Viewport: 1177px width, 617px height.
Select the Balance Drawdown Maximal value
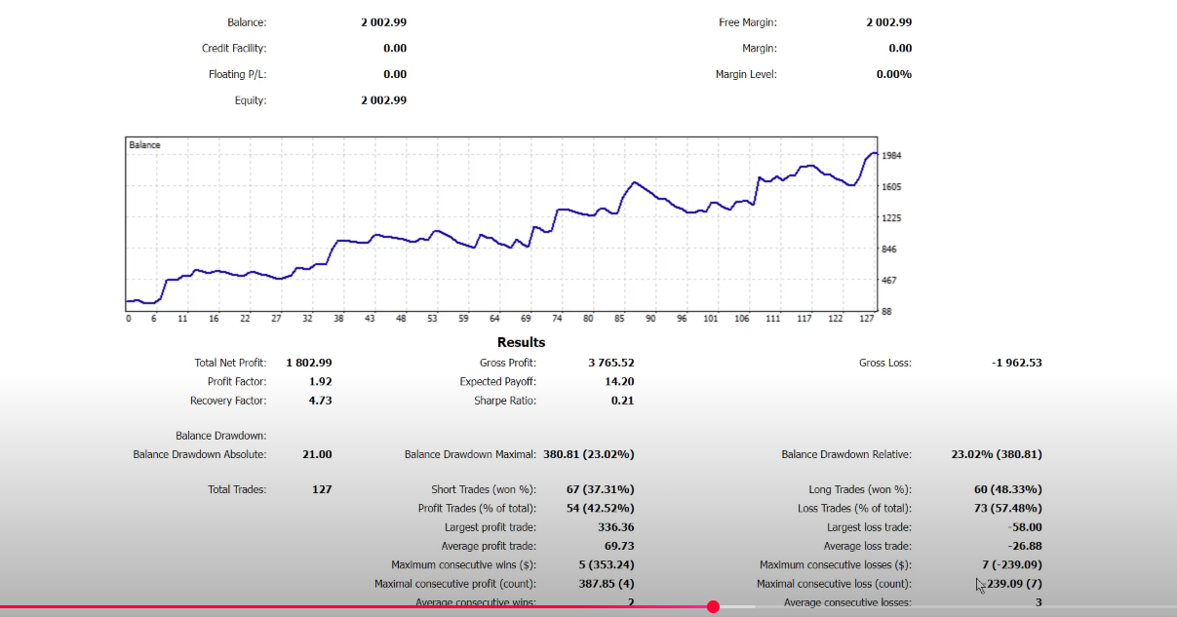tap(589, 454)
